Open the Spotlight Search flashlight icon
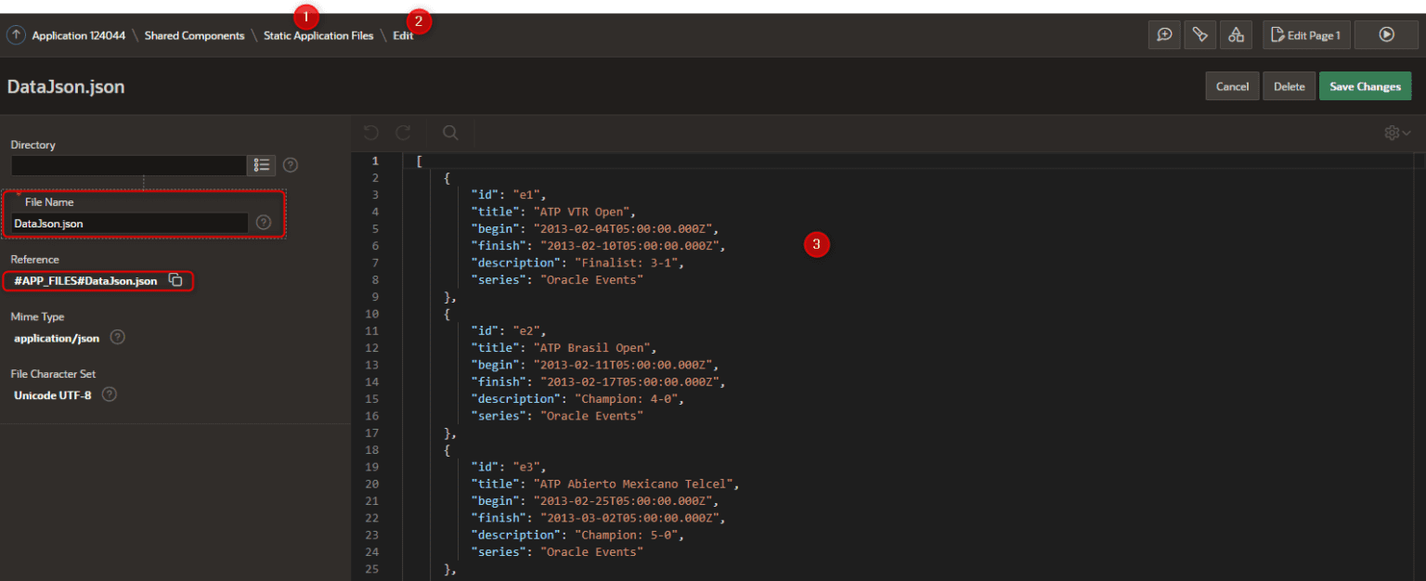 coord(1199,34)
